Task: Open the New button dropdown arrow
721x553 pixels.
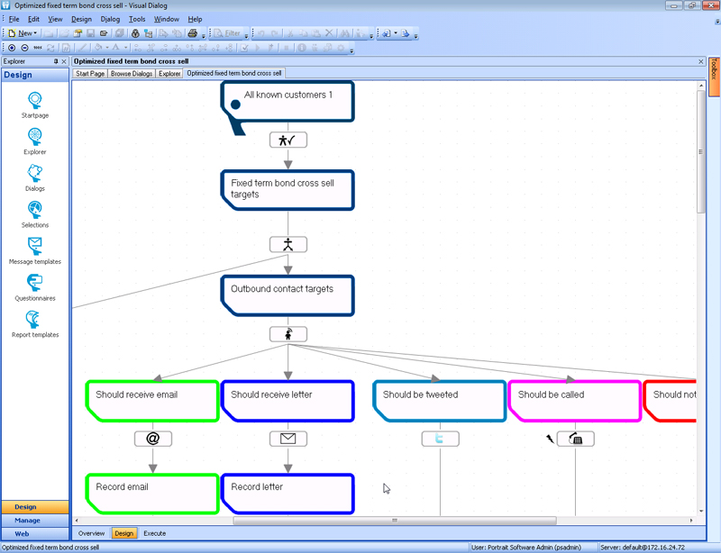Action: (x=35, y=33)
